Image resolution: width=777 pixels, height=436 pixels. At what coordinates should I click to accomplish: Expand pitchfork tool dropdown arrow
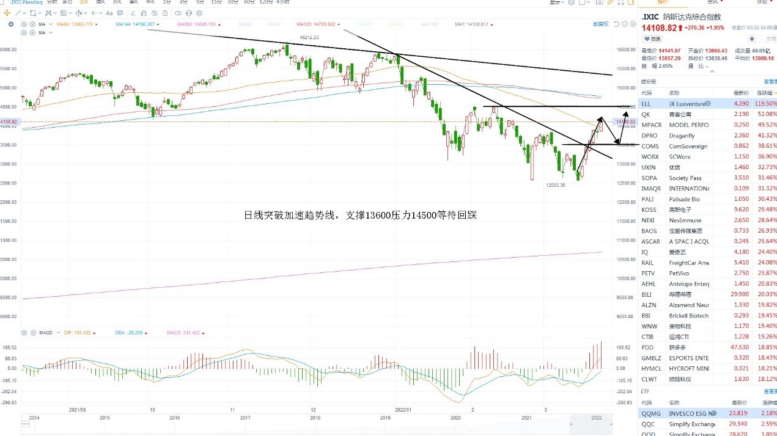55,13
